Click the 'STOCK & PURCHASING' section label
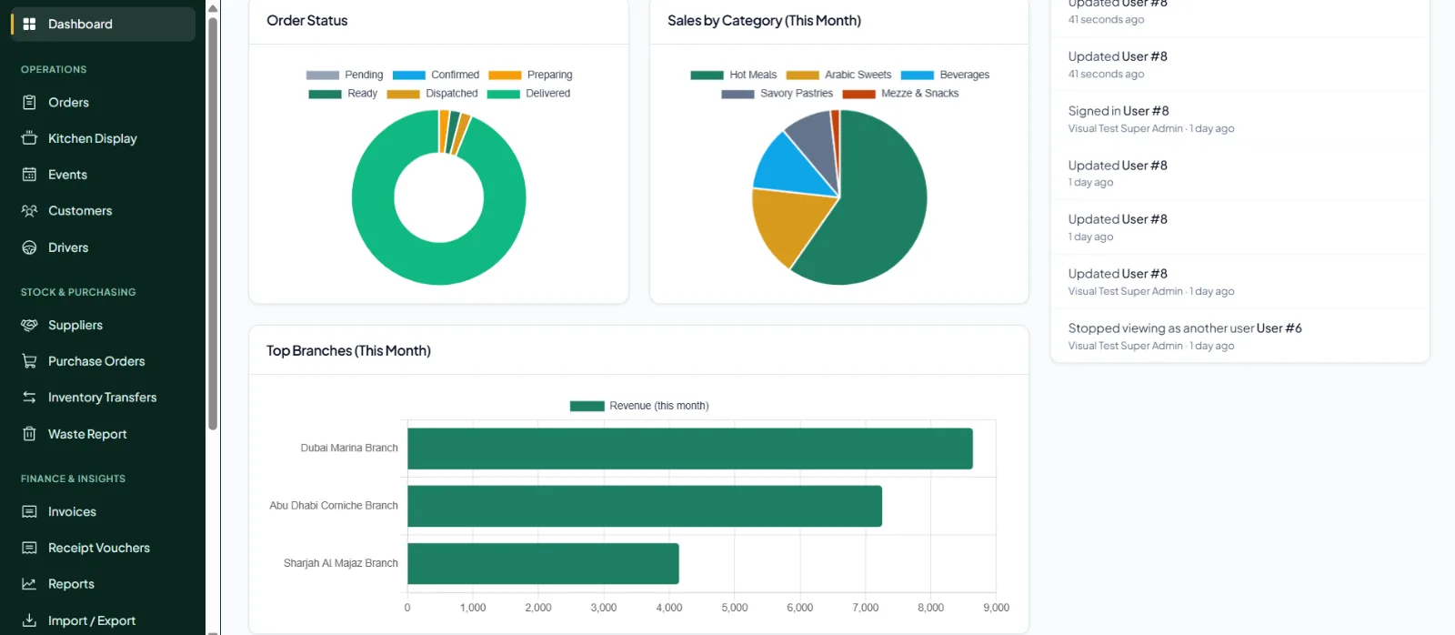Screen dimensions: 1455x635 pos(78,293)
